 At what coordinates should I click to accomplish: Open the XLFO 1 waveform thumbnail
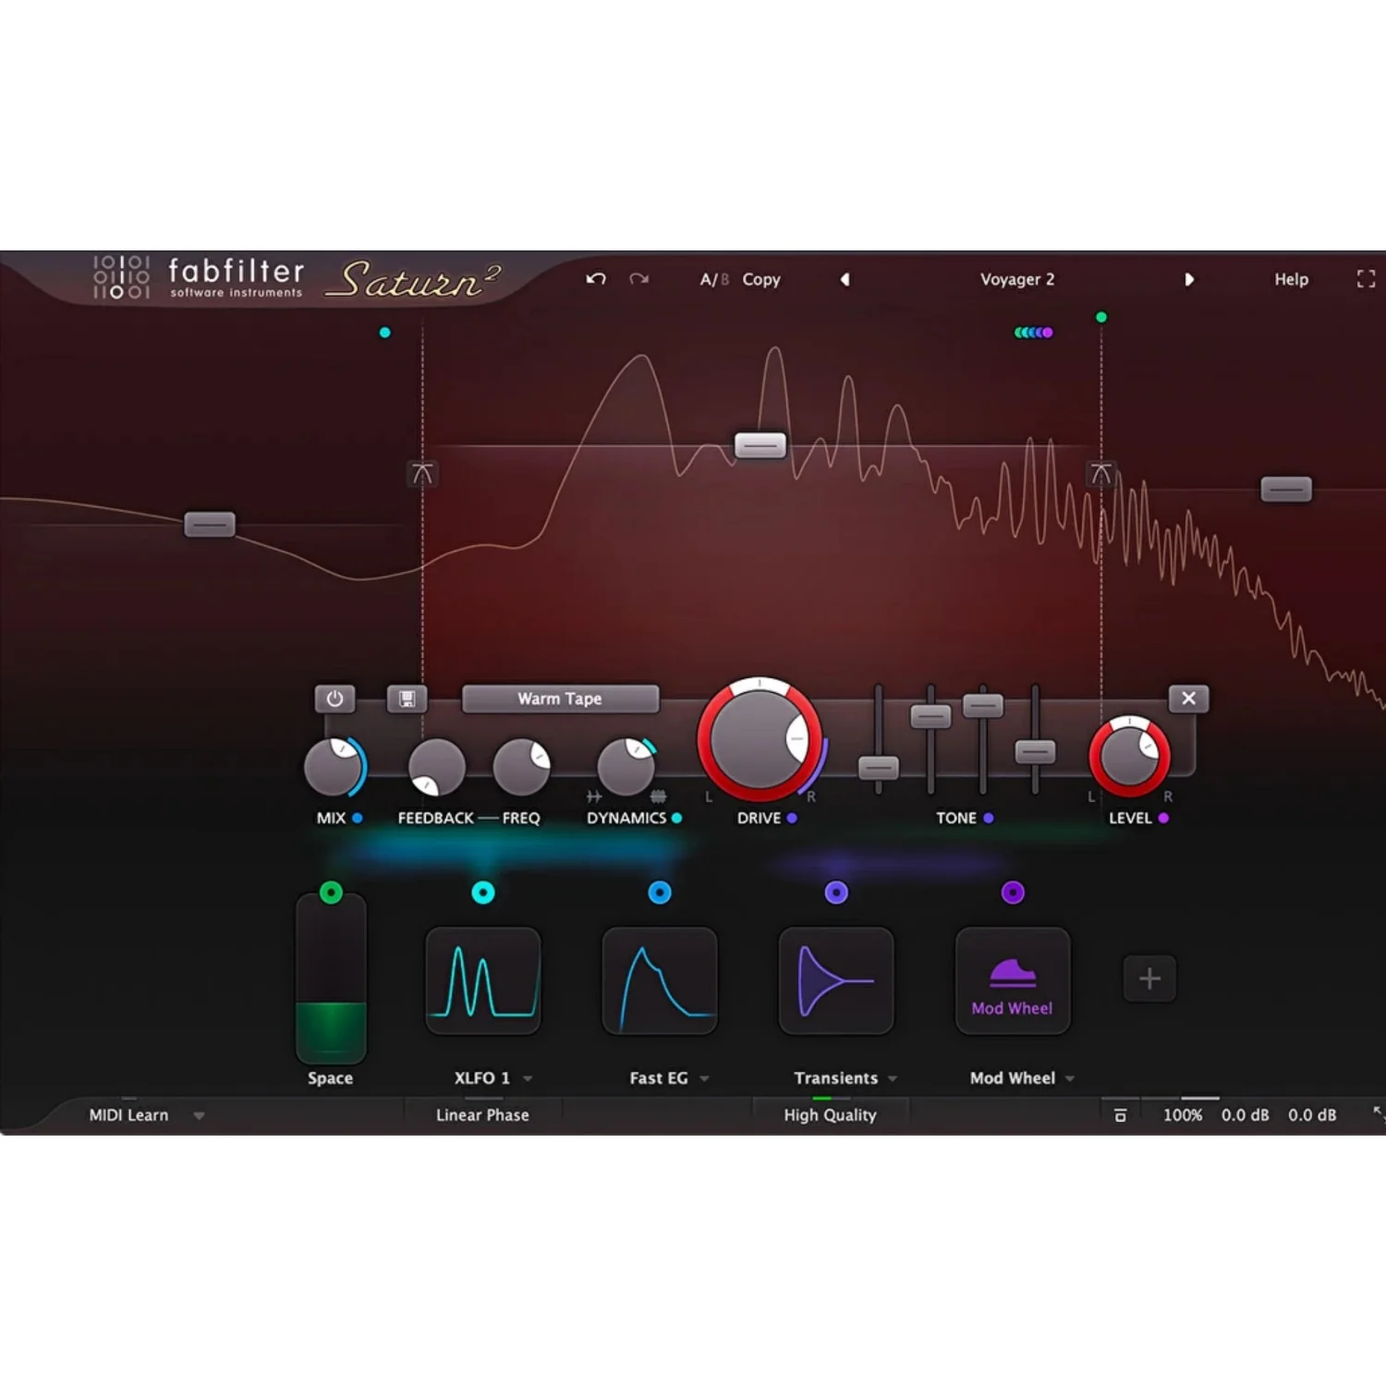coord(483,980)
